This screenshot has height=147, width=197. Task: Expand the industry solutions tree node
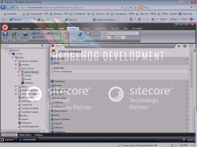click(16, 61)
